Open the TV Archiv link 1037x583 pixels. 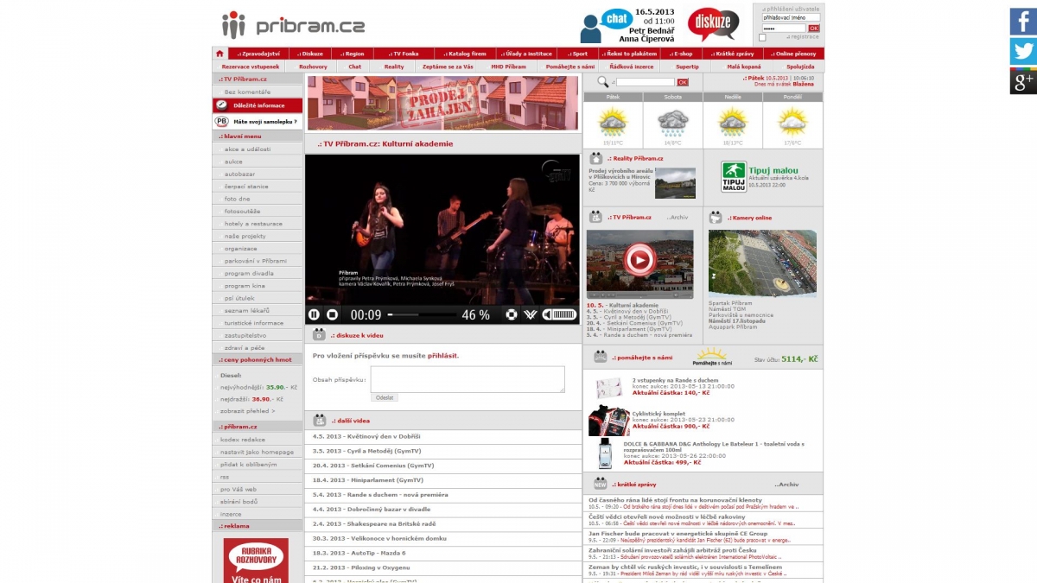[678, 218]
